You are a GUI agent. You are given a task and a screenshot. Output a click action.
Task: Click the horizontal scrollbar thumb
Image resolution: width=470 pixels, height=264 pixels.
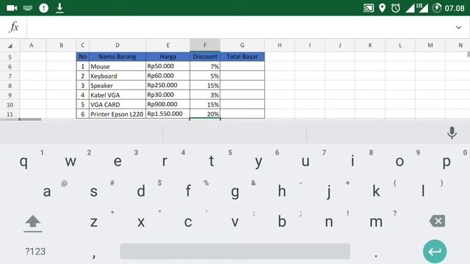30,120
